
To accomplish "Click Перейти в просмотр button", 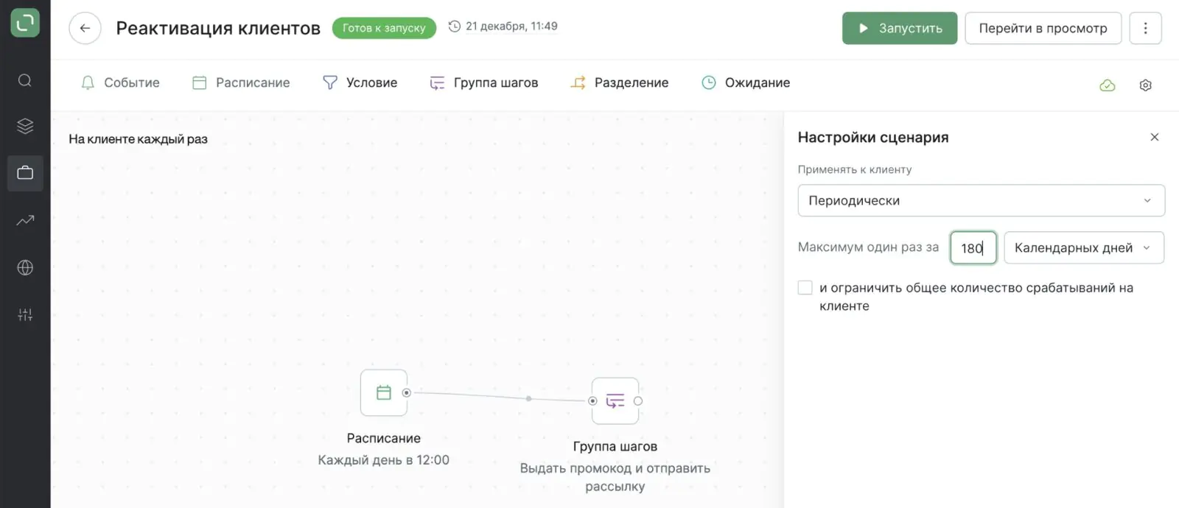I will (x=1043, y=28).
